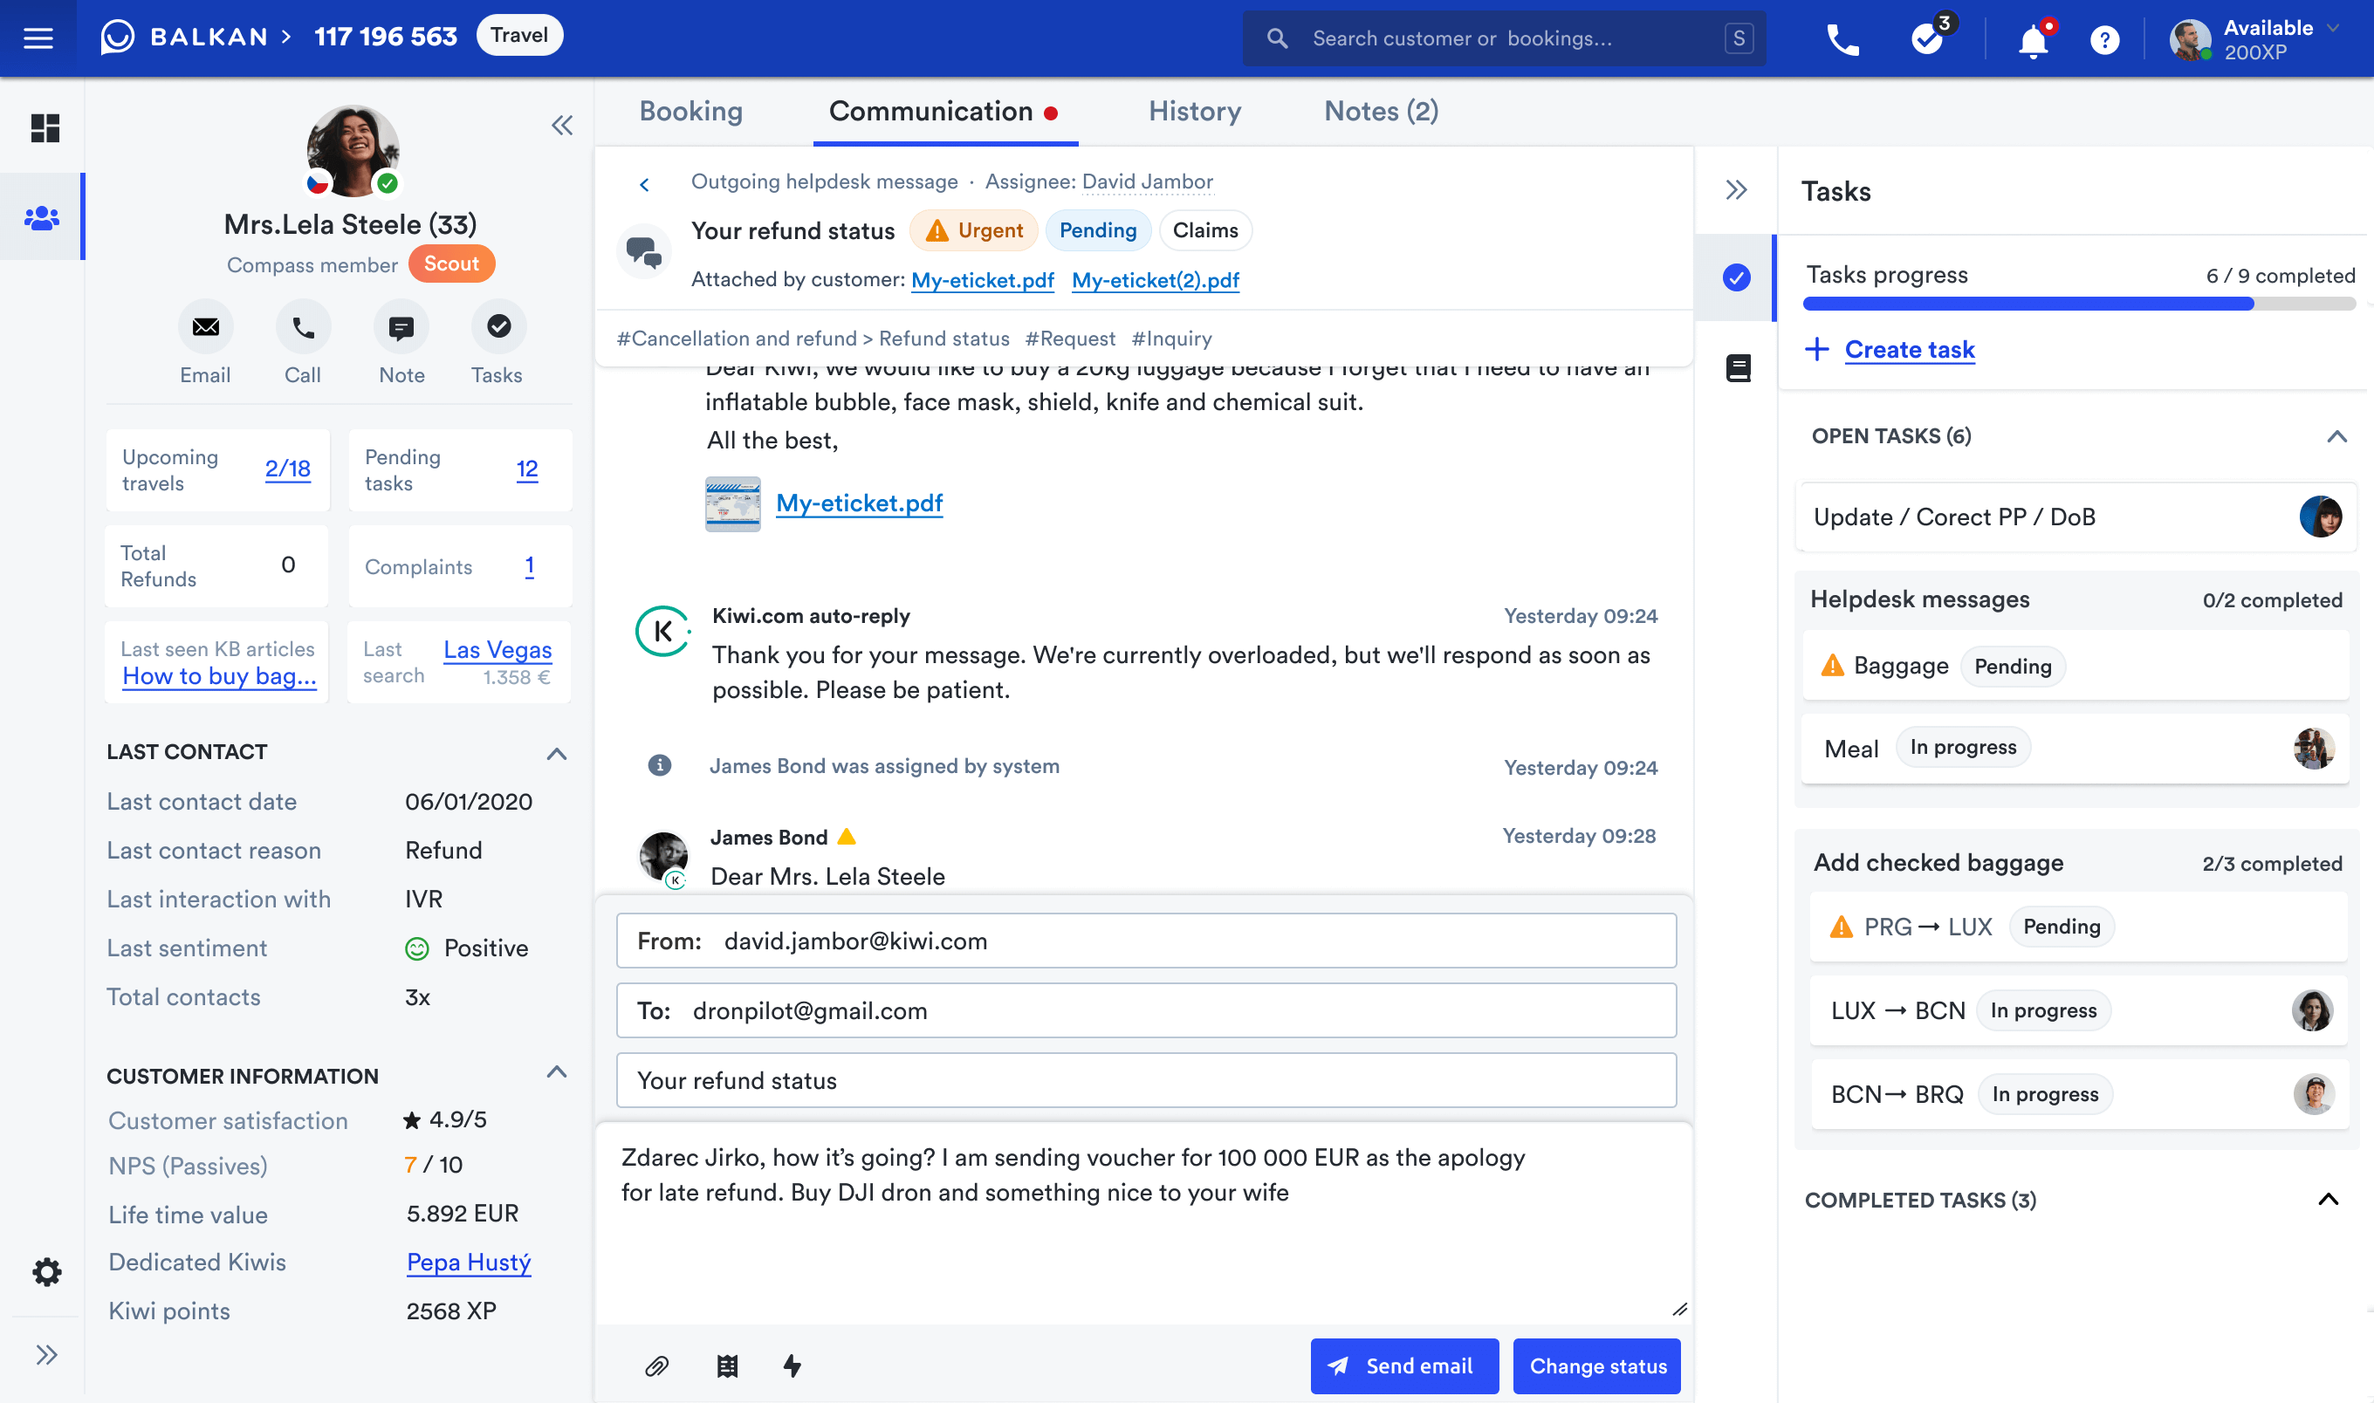Click the Tasks checkmark icon under profile
The width and height of the screenshot is (2374, 1403).
[x=498, y=327]
